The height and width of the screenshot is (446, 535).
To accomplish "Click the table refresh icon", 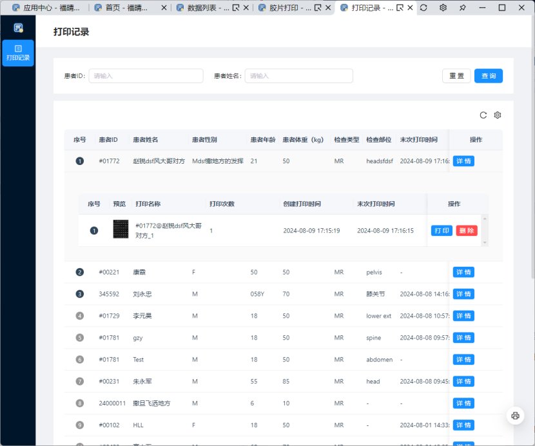I will click(x=483, y=115).
